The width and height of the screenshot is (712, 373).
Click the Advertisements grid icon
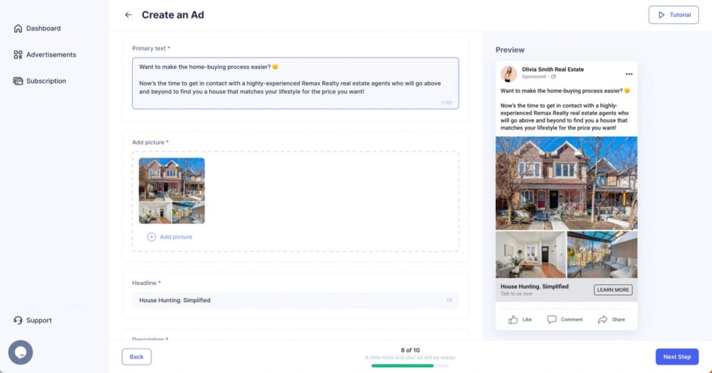[17, 55]
